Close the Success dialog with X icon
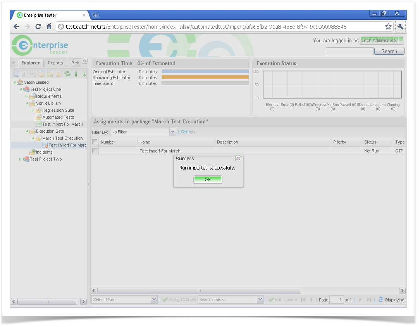The image size is (420, 327). 238,158
